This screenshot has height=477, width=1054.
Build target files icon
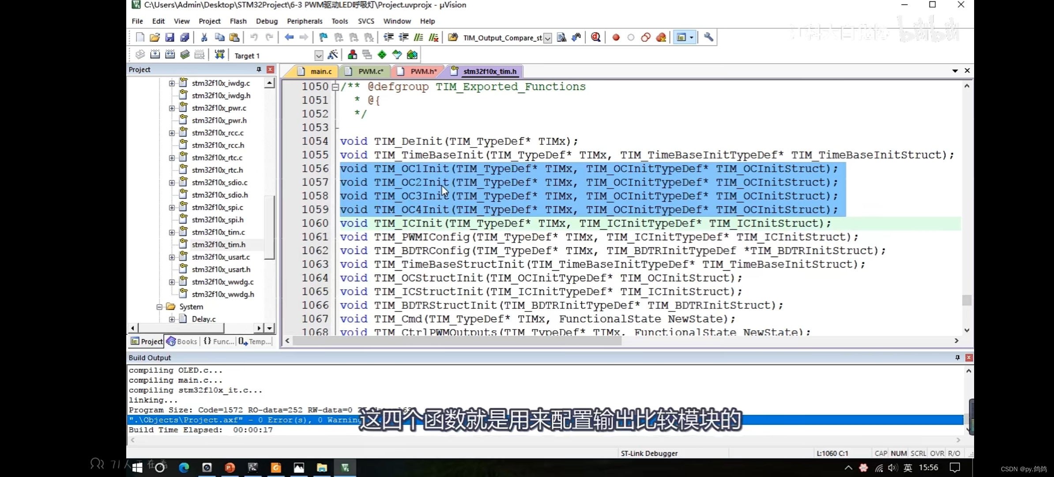point(155,55)
